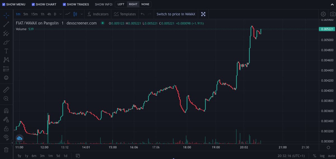
Task: Click the FIAT/WAVAX on Pangolin title
Action: pos(37,23)
